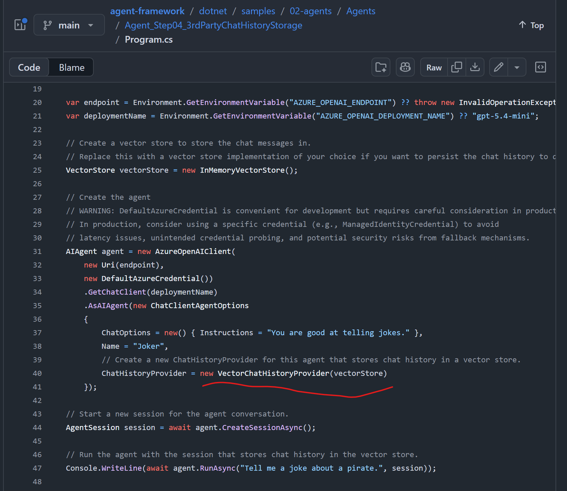Image resolution: width=567 pixels, height=491 pixels.
Task: Click the AsAIAgent method on line 35
Action: coord(108,305)
